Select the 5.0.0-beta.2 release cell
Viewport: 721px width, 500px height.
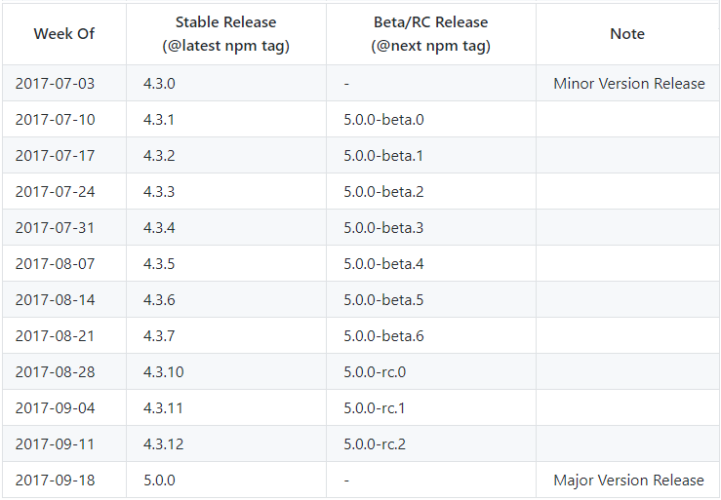click(383, 192)
